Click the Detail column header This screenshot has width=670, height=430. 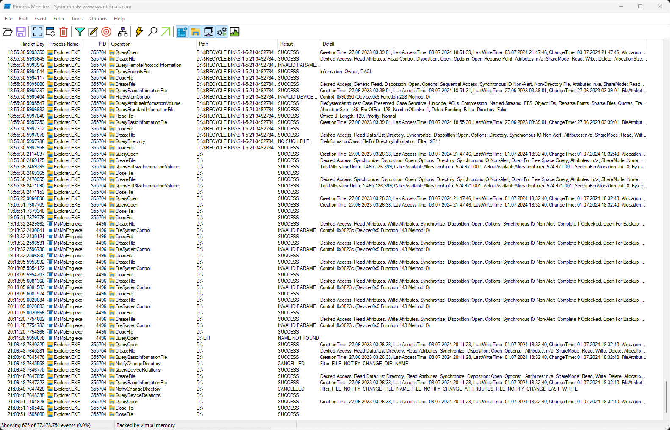(x=484, y=44)
